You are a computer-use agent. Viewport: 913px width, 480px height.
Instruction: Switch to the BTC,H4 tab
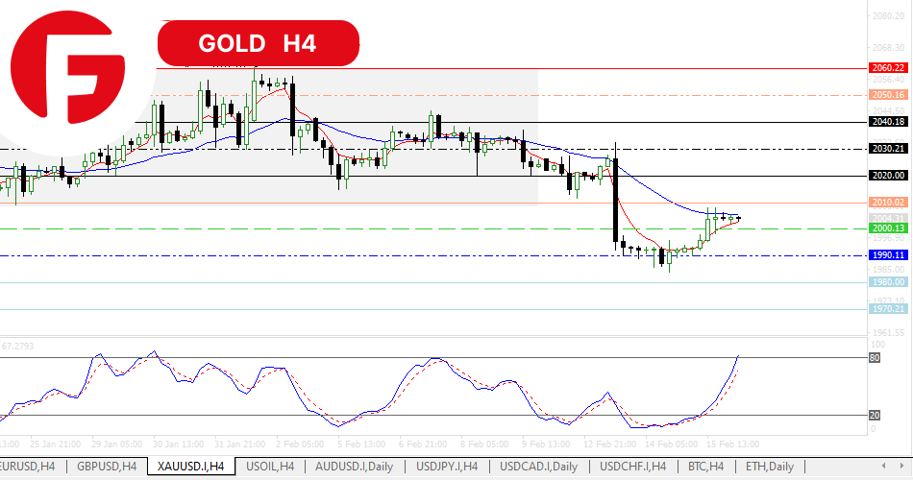click(707, 467)
